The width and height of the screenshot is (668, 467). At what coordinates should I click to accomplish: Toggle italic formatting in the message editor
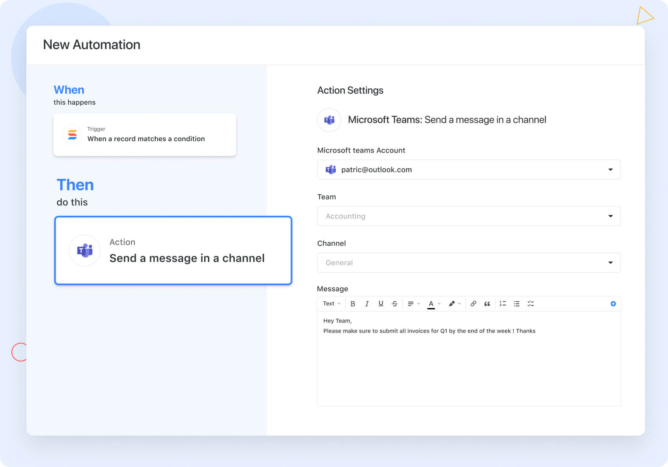coord(367,303)
